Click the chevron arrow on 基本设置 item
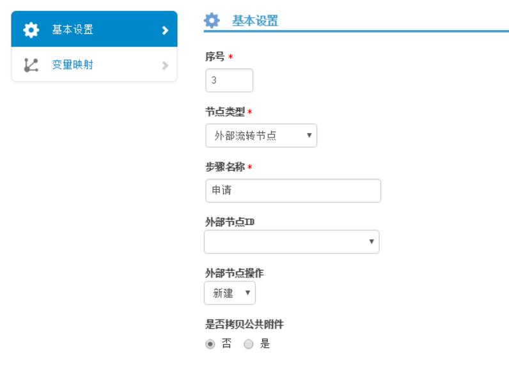This screenshot has height=381, width=509. [165, 29]
